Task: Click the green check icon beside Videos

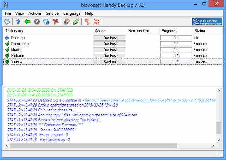Action: point(7,61)
